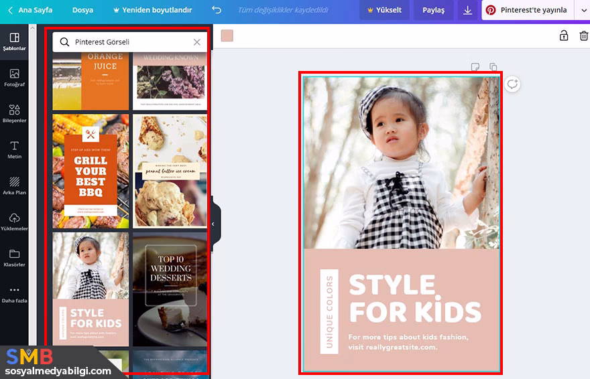Click the search magnifier icon

[x=65, y=42]
